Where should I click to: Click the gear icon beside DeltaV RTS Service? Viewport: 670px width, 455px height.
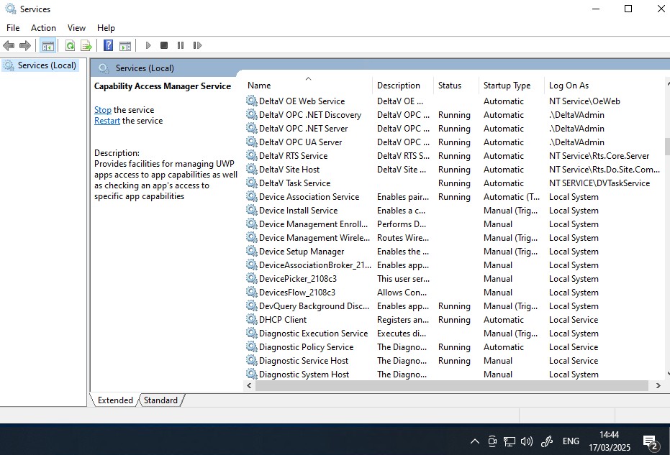252,155
